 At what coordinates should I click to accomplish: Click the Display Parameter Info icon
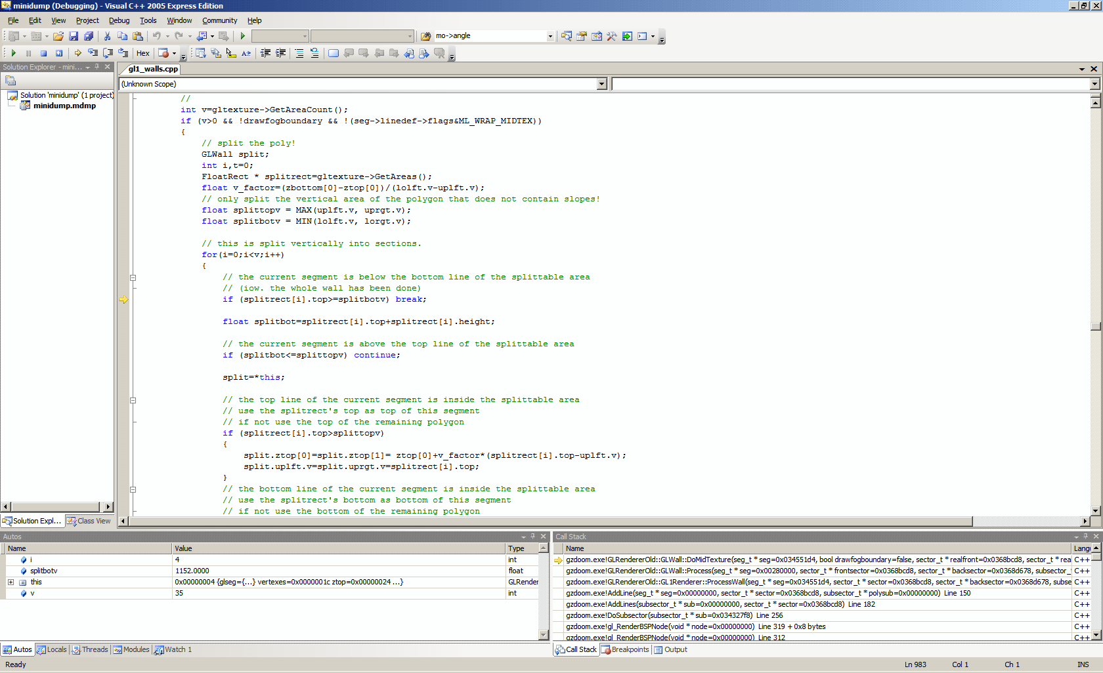tap(216, 53)
